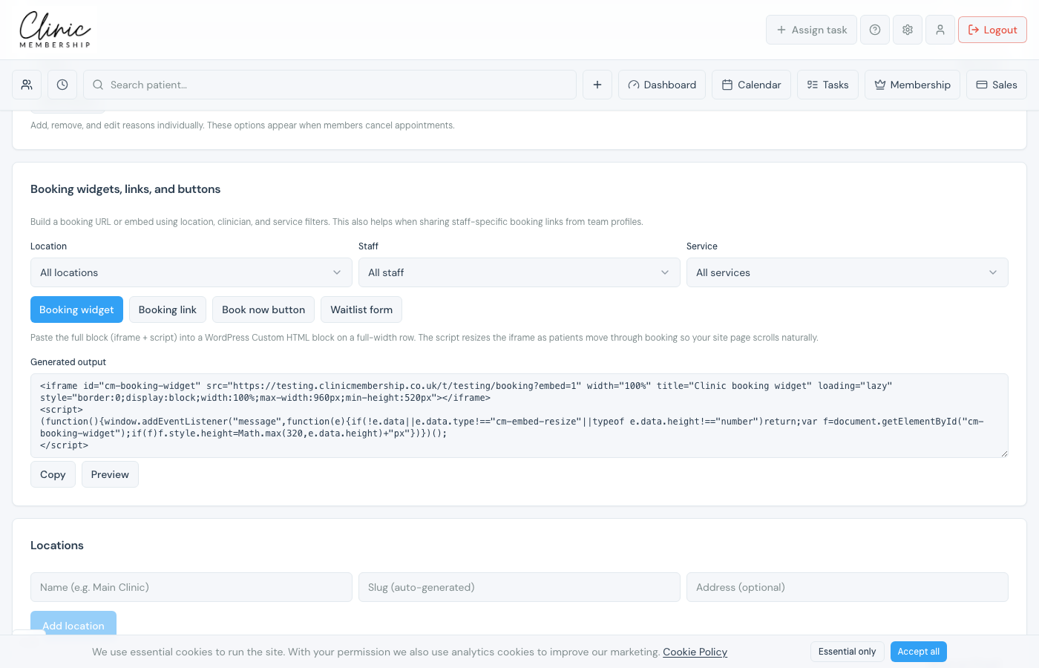Select the Booking widget tab

coord(76,310)
